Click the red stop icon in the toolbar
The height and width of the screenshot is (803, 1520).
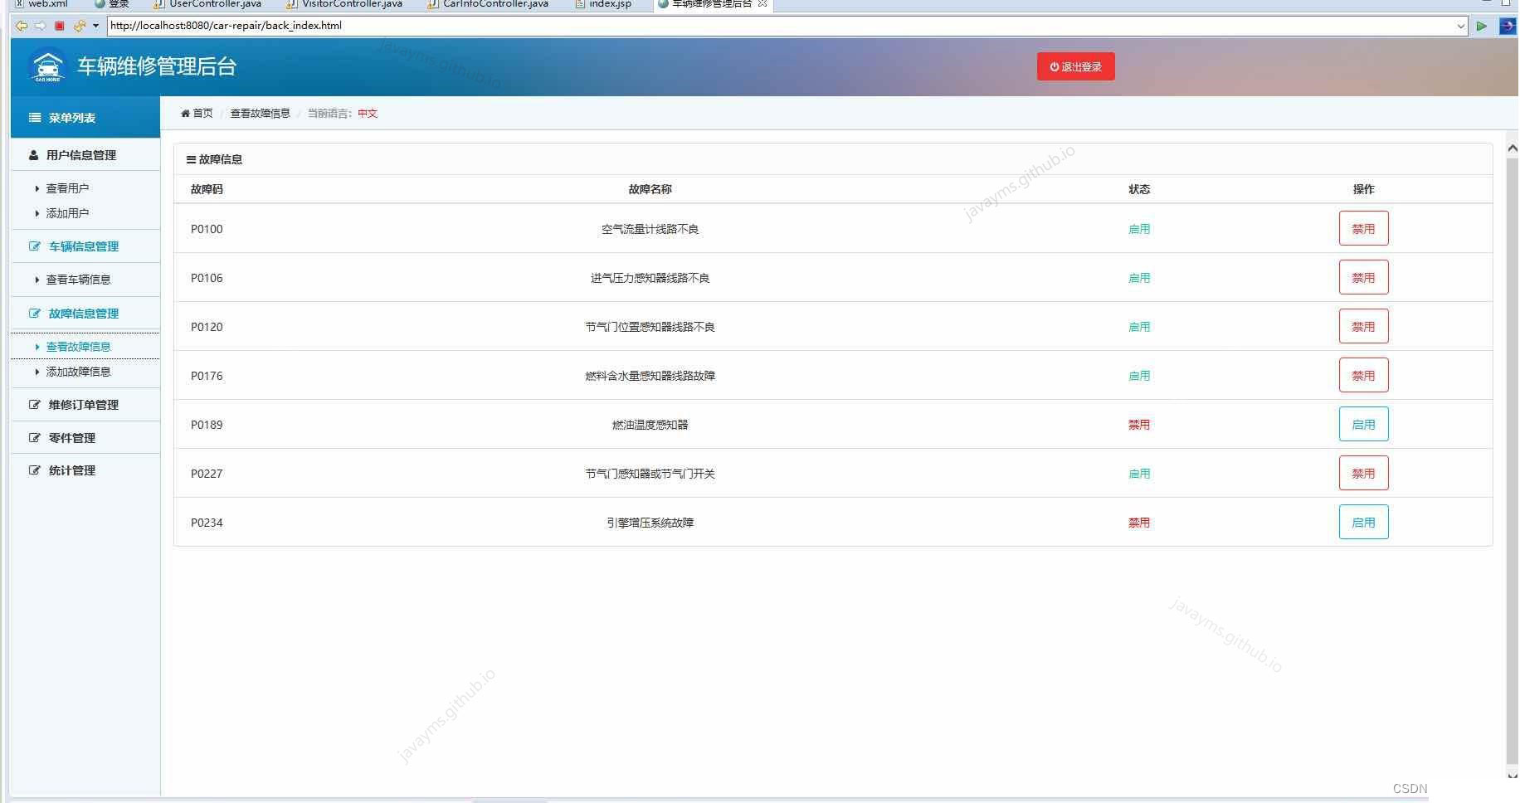pos(59,26)
